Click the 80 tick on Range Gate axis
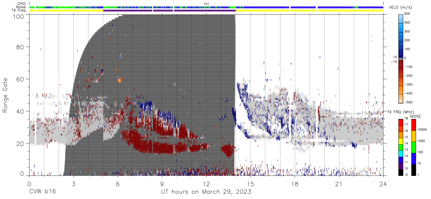Screen dimensions: 431x199 (20, 47)
